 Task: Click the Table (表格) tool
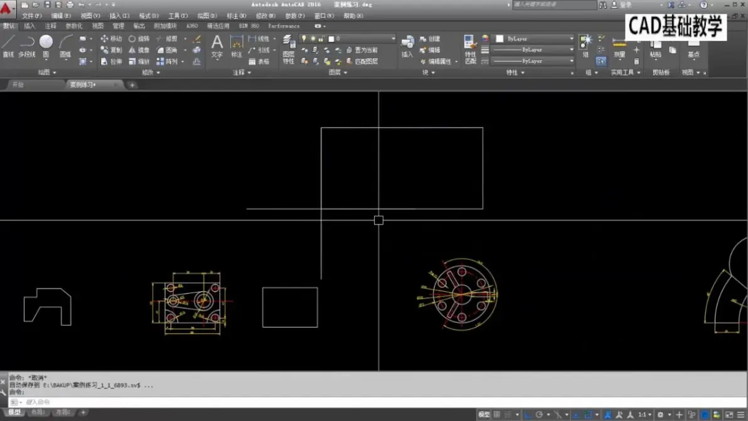click(x=259, y=61)
